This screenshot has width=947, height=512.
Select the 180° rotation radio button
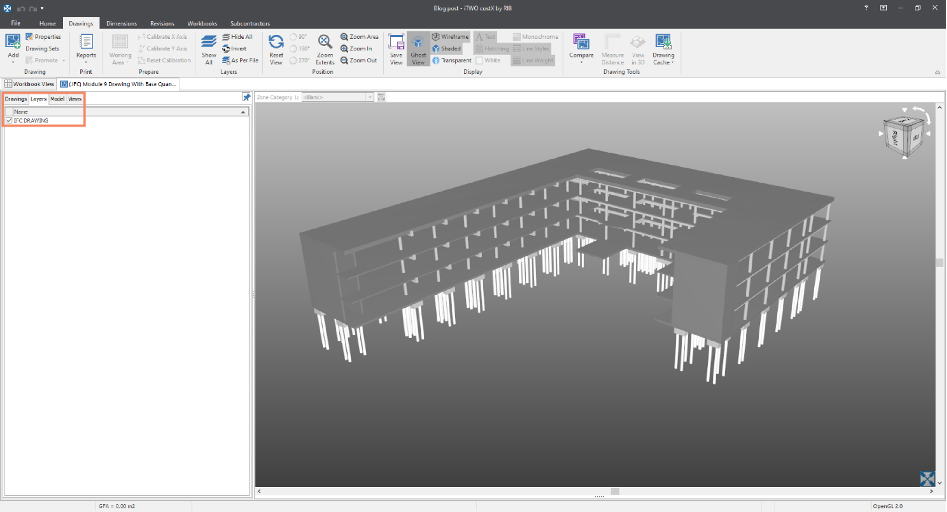[x=293, y=48]
